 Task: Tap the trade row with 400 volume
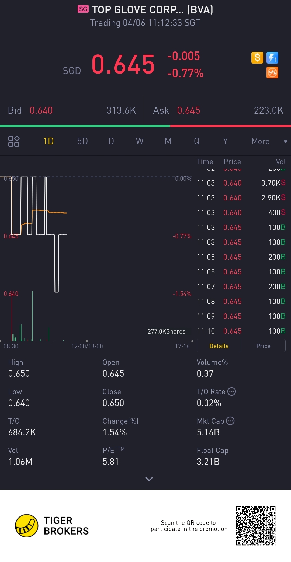pos(241,212)
